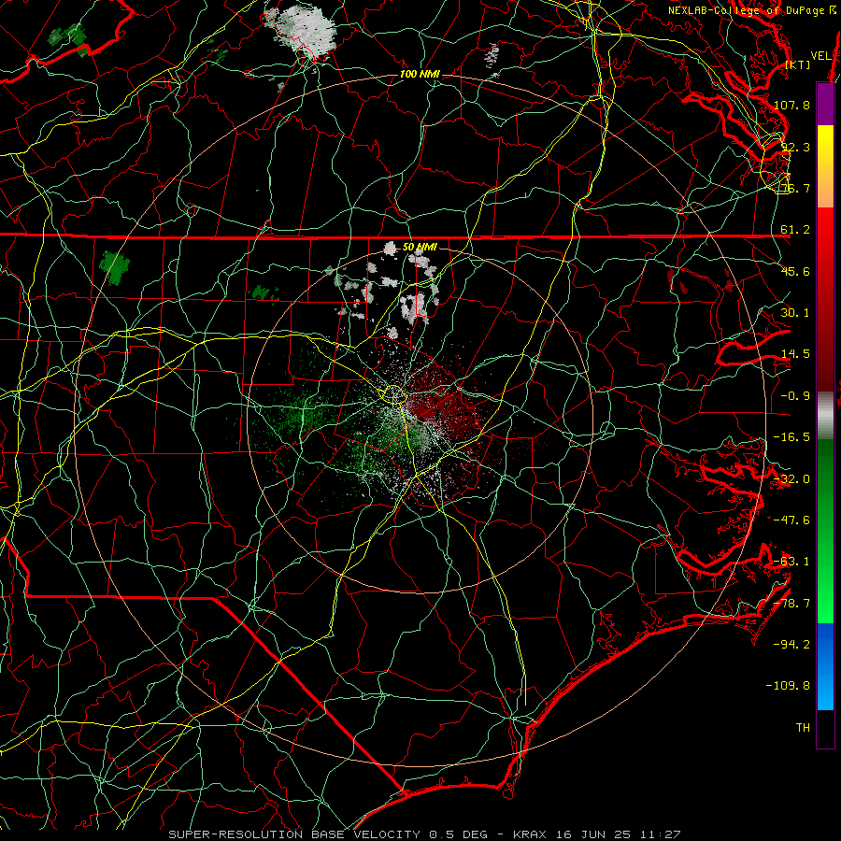
Task: Click the 61.2 velocity scale value
Action: click(x=795, y=230)
